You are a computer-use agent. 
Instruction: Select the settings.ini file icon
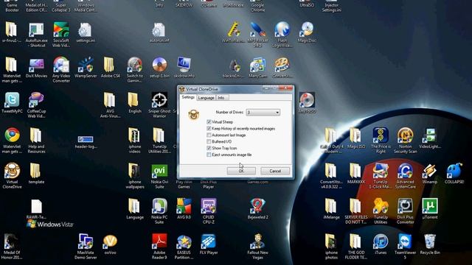(x=86, y=32)
